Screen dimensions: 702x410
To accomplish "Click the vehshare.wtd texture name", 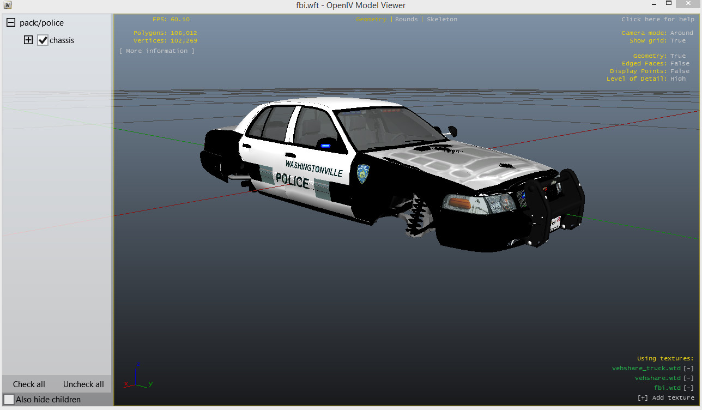I will 658,378.
